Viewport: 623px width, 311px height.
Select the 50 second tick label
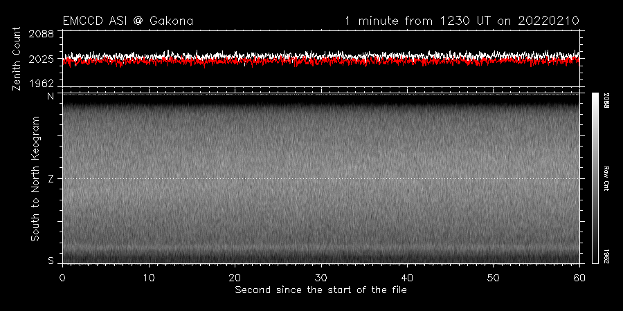tap(493, 277)
